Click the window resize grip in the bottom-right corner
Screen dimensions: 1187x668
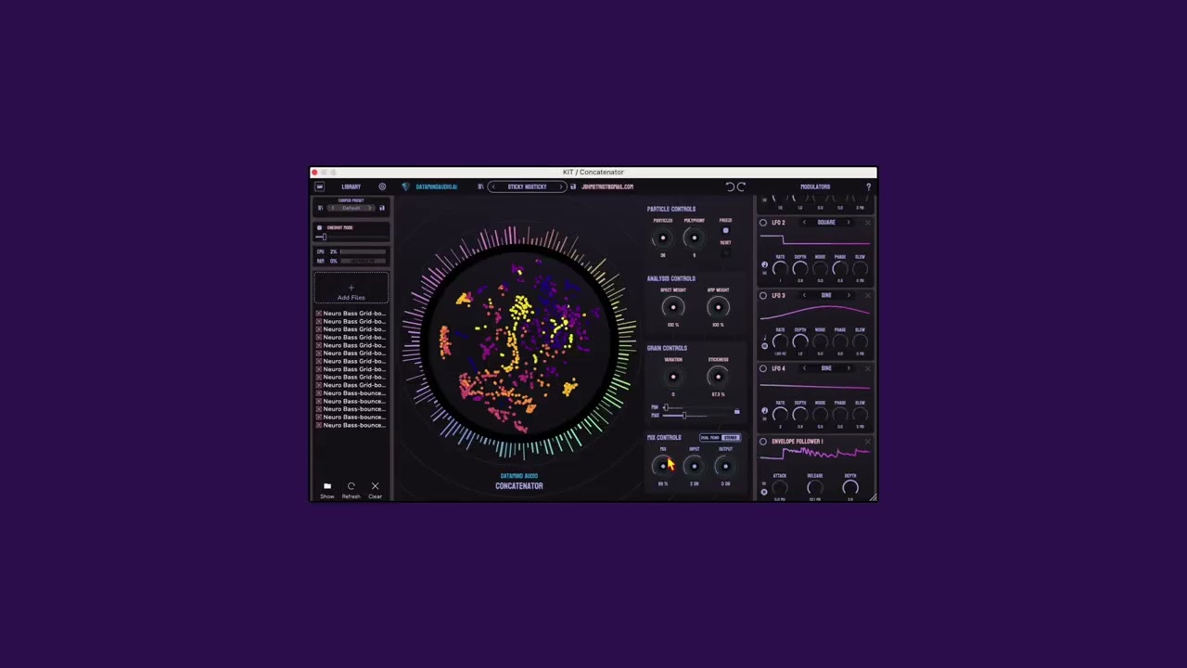(x=873, y=497)
